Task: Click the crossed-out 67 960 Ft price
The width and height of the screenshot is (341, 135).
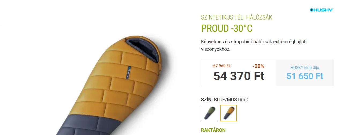Action: 222,65
